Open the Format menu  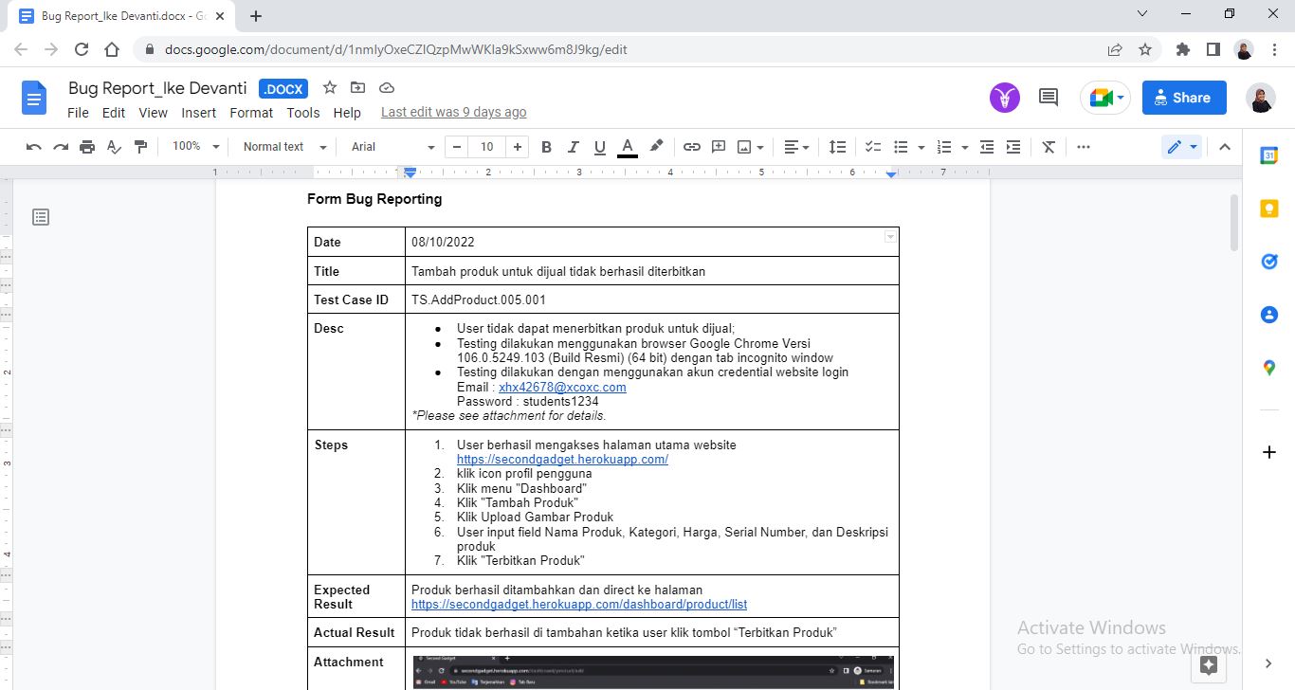pos(251,112)
